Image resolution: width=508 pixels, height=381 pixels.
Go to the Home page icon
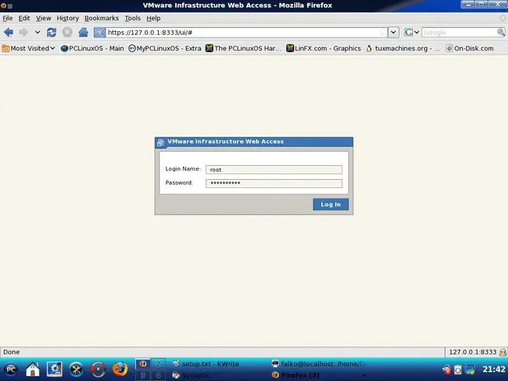coord(83,32)
